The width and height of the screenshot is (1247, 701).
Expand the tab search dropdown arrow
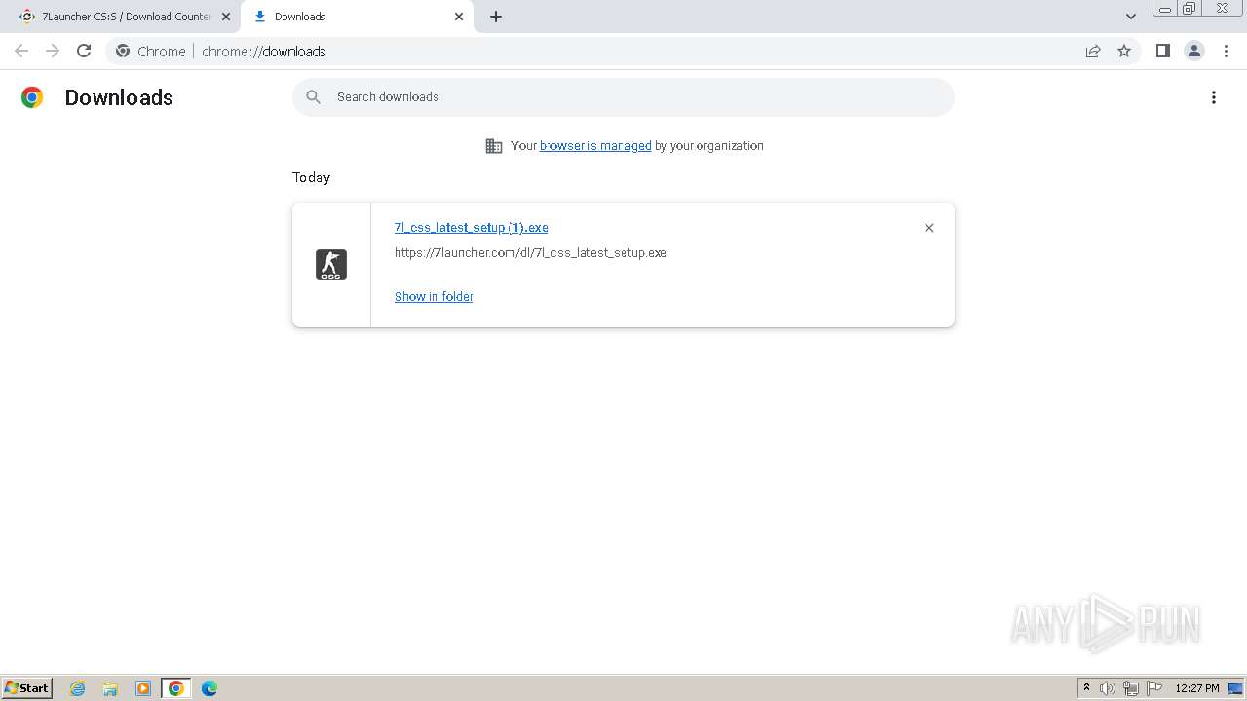click(x=1131, y=17)
